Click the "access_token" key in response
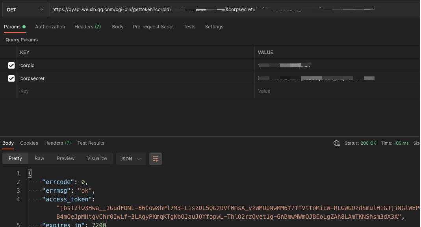 pos(67,199)
